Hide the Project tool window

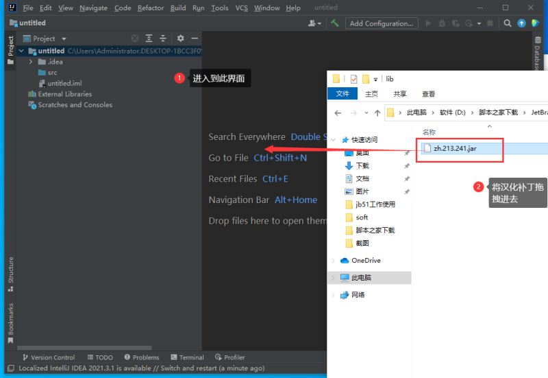pyautogui.click(x=195, y=38)
